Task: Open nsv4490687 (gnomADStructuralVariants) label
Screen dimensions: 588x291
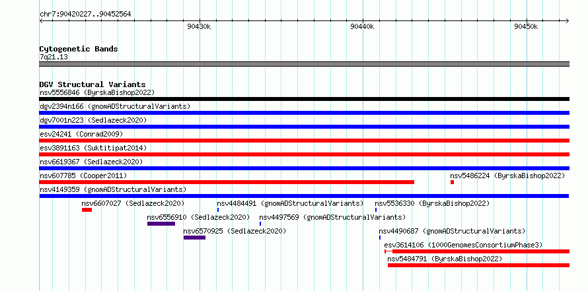Action: pos(452,231)
